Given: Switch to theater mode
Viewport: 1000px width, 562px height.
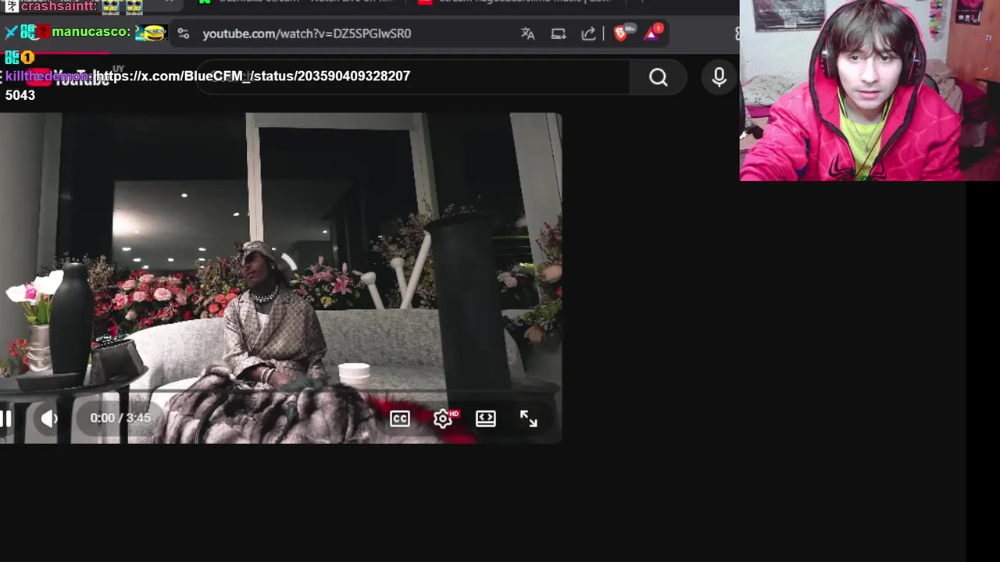Looking at the screenshot, I should (x=486, y=418).
